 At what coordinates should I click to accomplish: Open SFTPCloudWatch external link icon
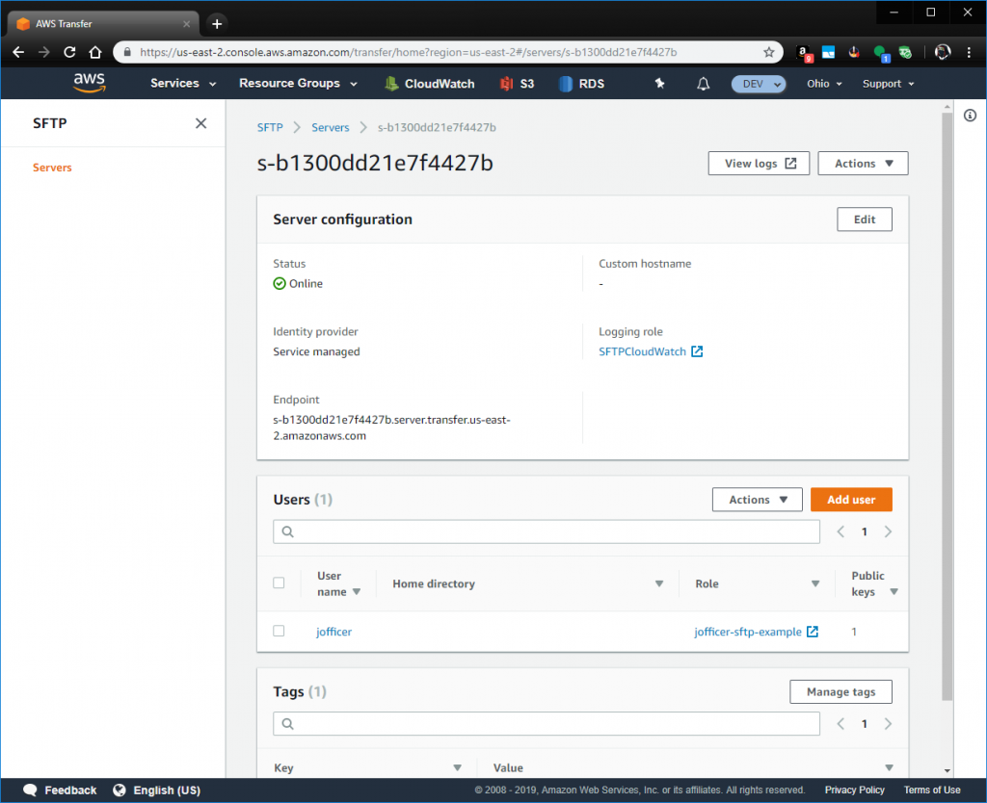point(697,351)
